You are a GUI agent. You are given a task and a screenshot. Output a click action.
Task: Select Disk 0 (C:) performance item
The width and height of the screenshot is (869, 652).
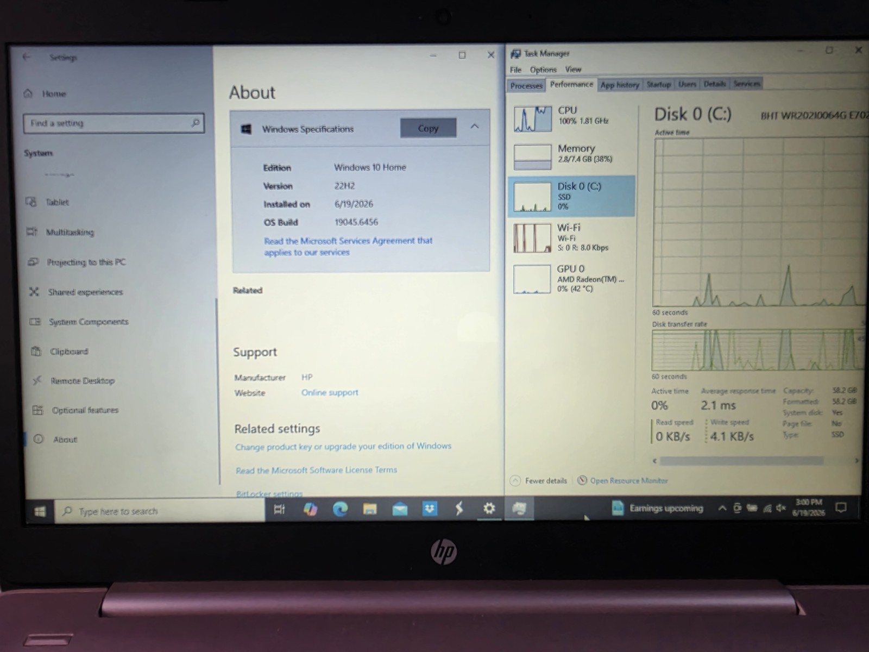pyautogui.click(x=571, y=196)
